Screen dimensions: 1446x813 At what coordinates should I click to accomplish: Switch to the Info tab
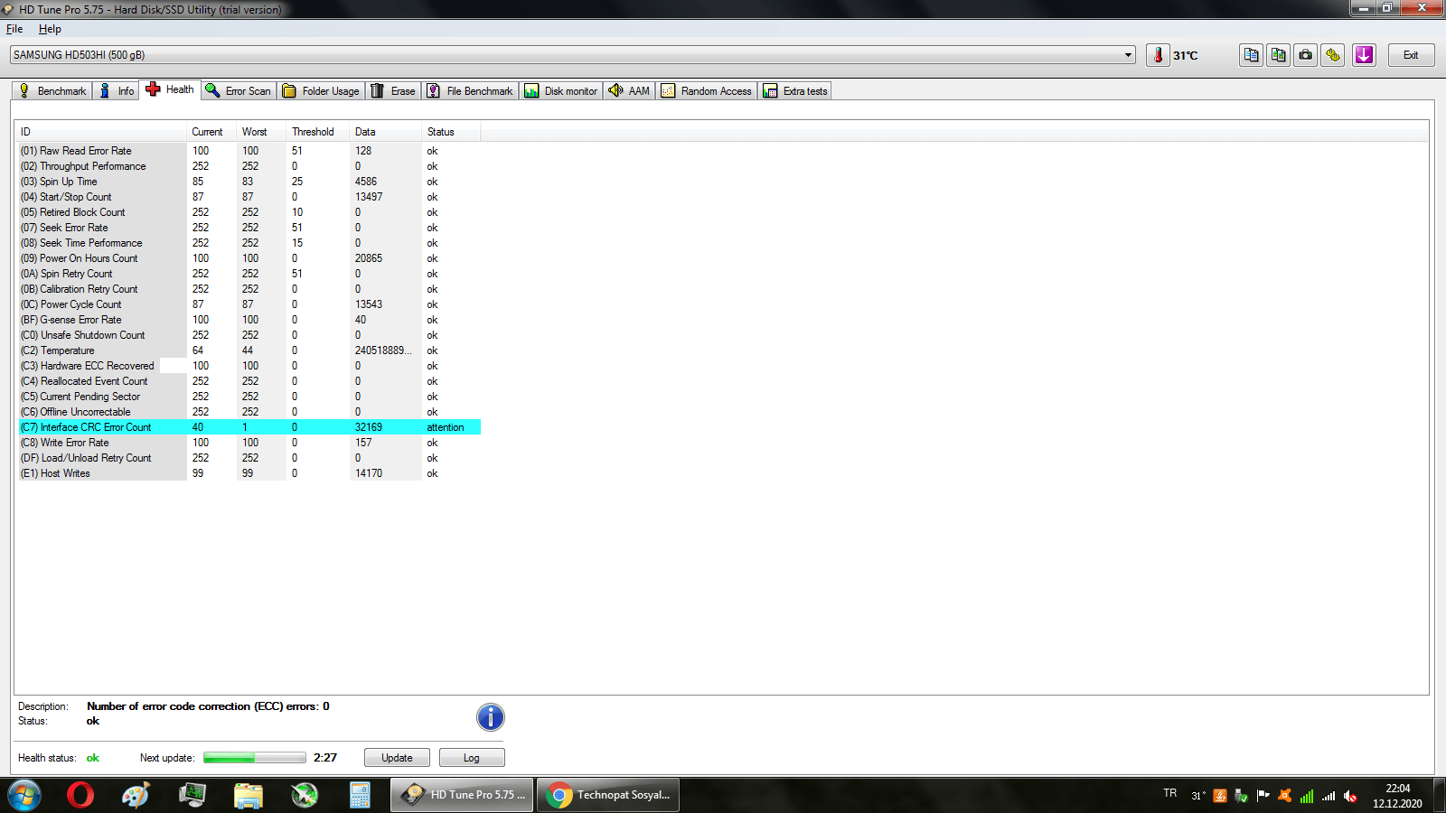[x=117, y=91]
